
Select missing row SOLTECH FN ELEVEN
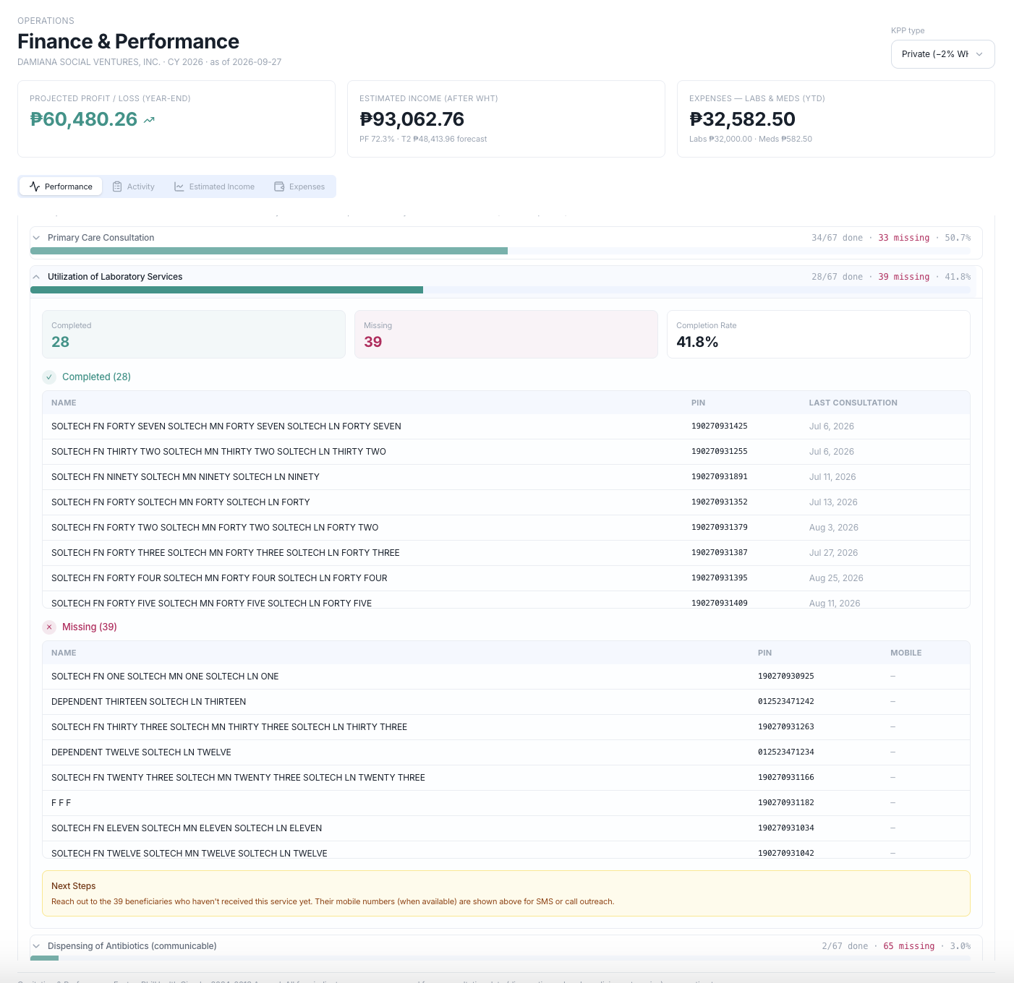pyautogui.click(x=506, y=828)
